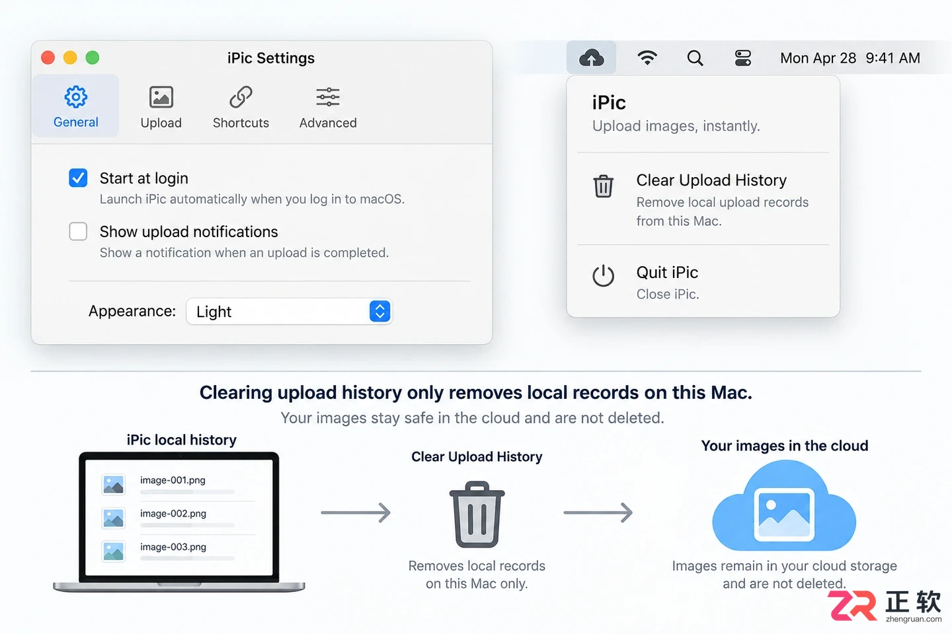The height and width of the screenshot is (634, 952).
Task: Uncheck the Start at login checkbox
Action: 78,178
